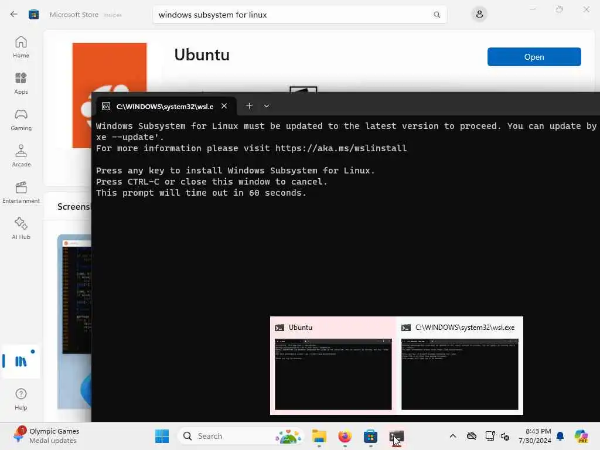Click Terminal icon in taskbar
The width and height of the screenshot is (600, 450).
397,436
